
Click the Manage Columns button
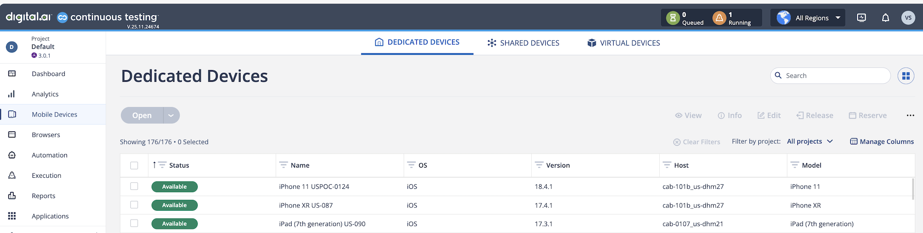click(882, 142)
